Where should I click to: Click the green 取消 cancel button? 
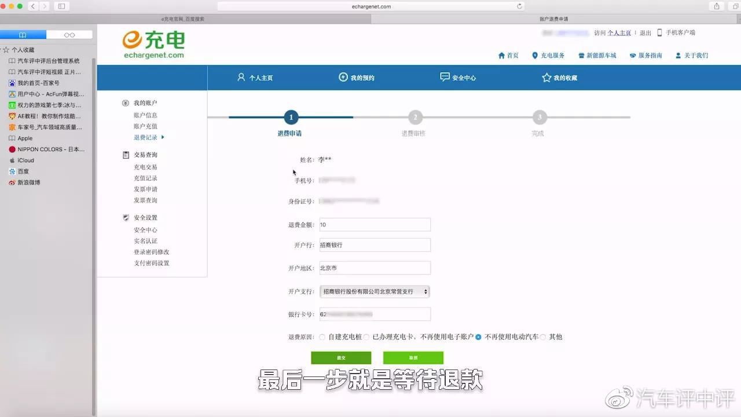pos(413,358)
